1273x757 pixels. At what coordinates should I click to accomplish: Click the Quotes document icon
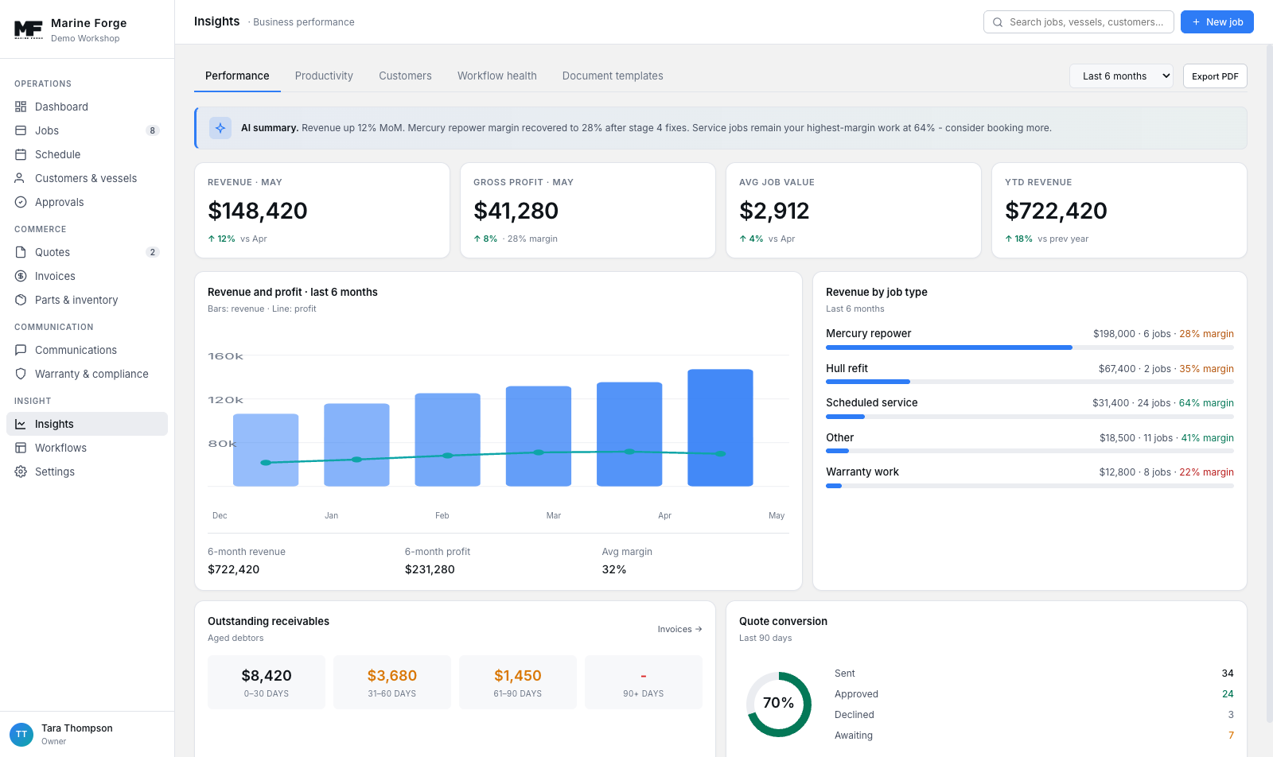[x=21, y=252]
